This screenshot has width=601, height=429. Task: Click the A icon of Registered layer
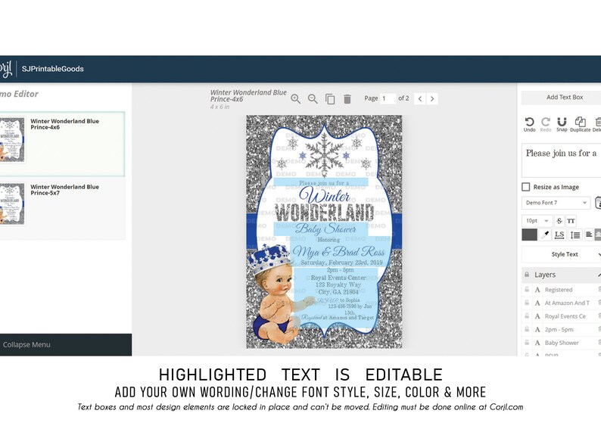click(x=537, y=290)
